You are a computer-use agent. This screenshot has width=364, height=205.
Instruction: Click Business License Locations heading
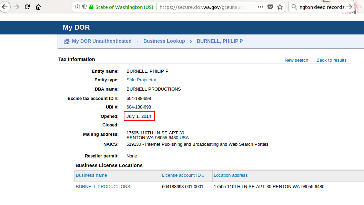click(x=109, y=165)
